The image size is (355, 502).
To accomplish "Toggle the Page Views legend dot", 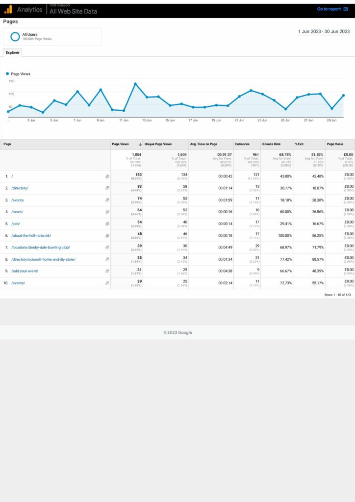I will click(7, 74).
